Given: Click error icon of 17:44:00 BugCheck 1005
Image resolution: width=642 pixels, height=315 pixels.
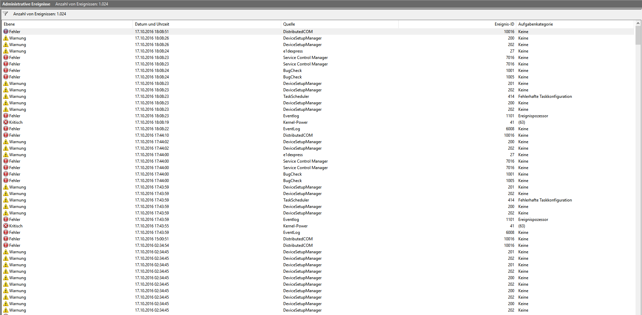Looking at the screenshot, I should 6,180.
